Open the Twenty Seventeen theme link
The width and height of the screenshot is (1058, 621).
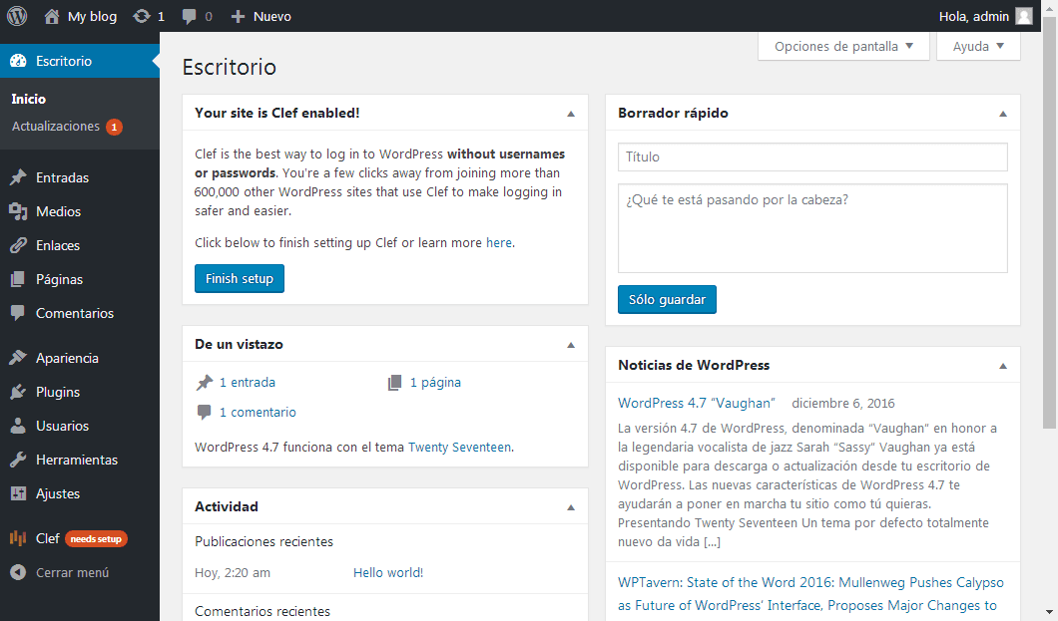pyautogui.click(x=459, y=448)
